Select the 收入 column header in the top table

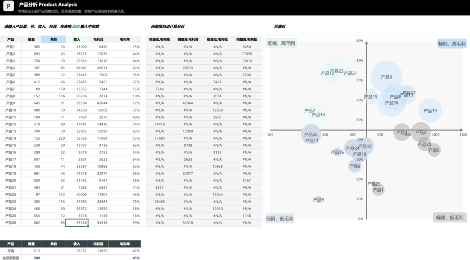[77, 40]
